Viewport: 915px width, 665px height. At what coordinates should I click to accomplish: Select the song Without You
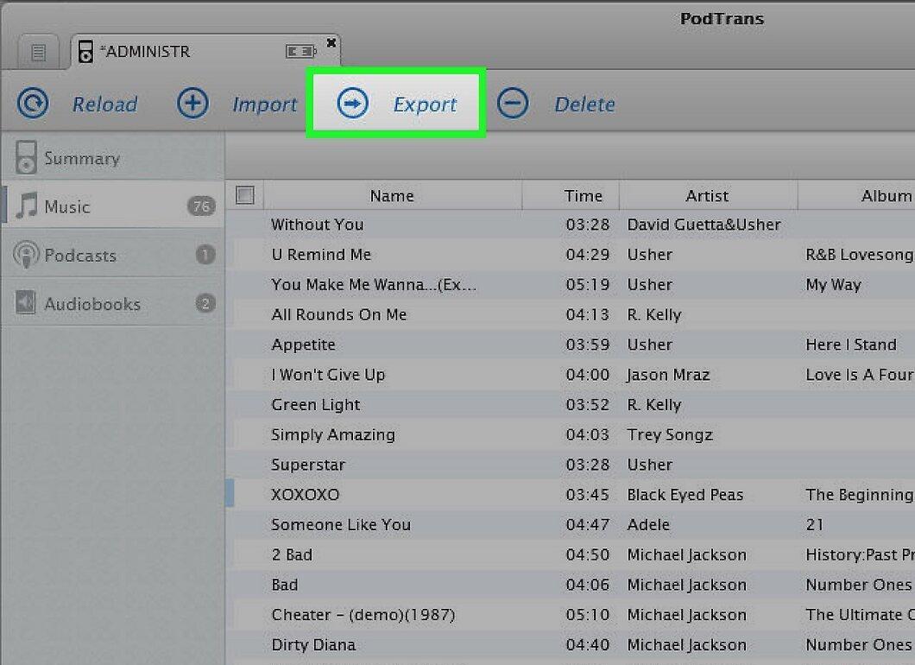318,225
